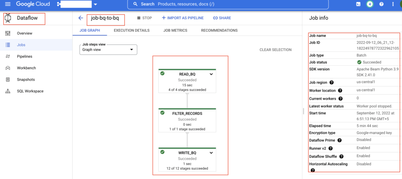This screenshot has width=402, height=179.
Task: Focus the Products, resources, docs search field
Action: click(228, 4)
